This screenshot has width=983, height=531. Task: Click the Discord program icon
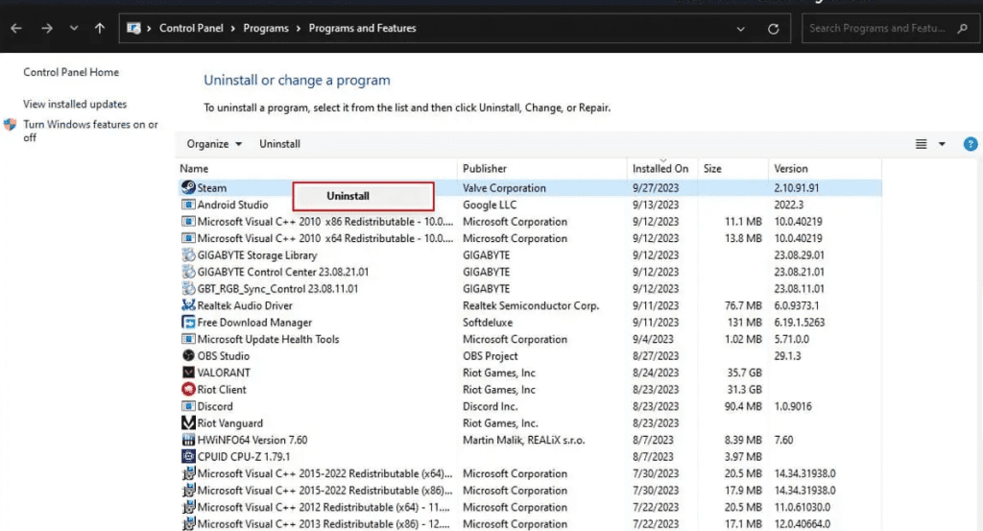(188, 406)
